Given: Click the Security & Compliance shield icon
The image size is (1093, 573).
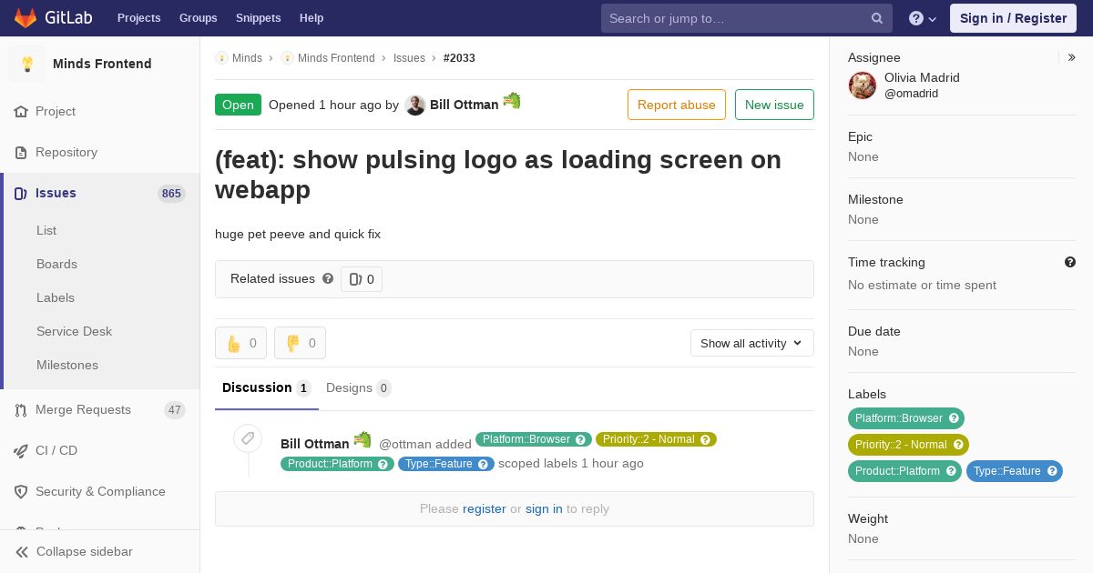Looking at the screenshot, I should (x=21, y=492).
